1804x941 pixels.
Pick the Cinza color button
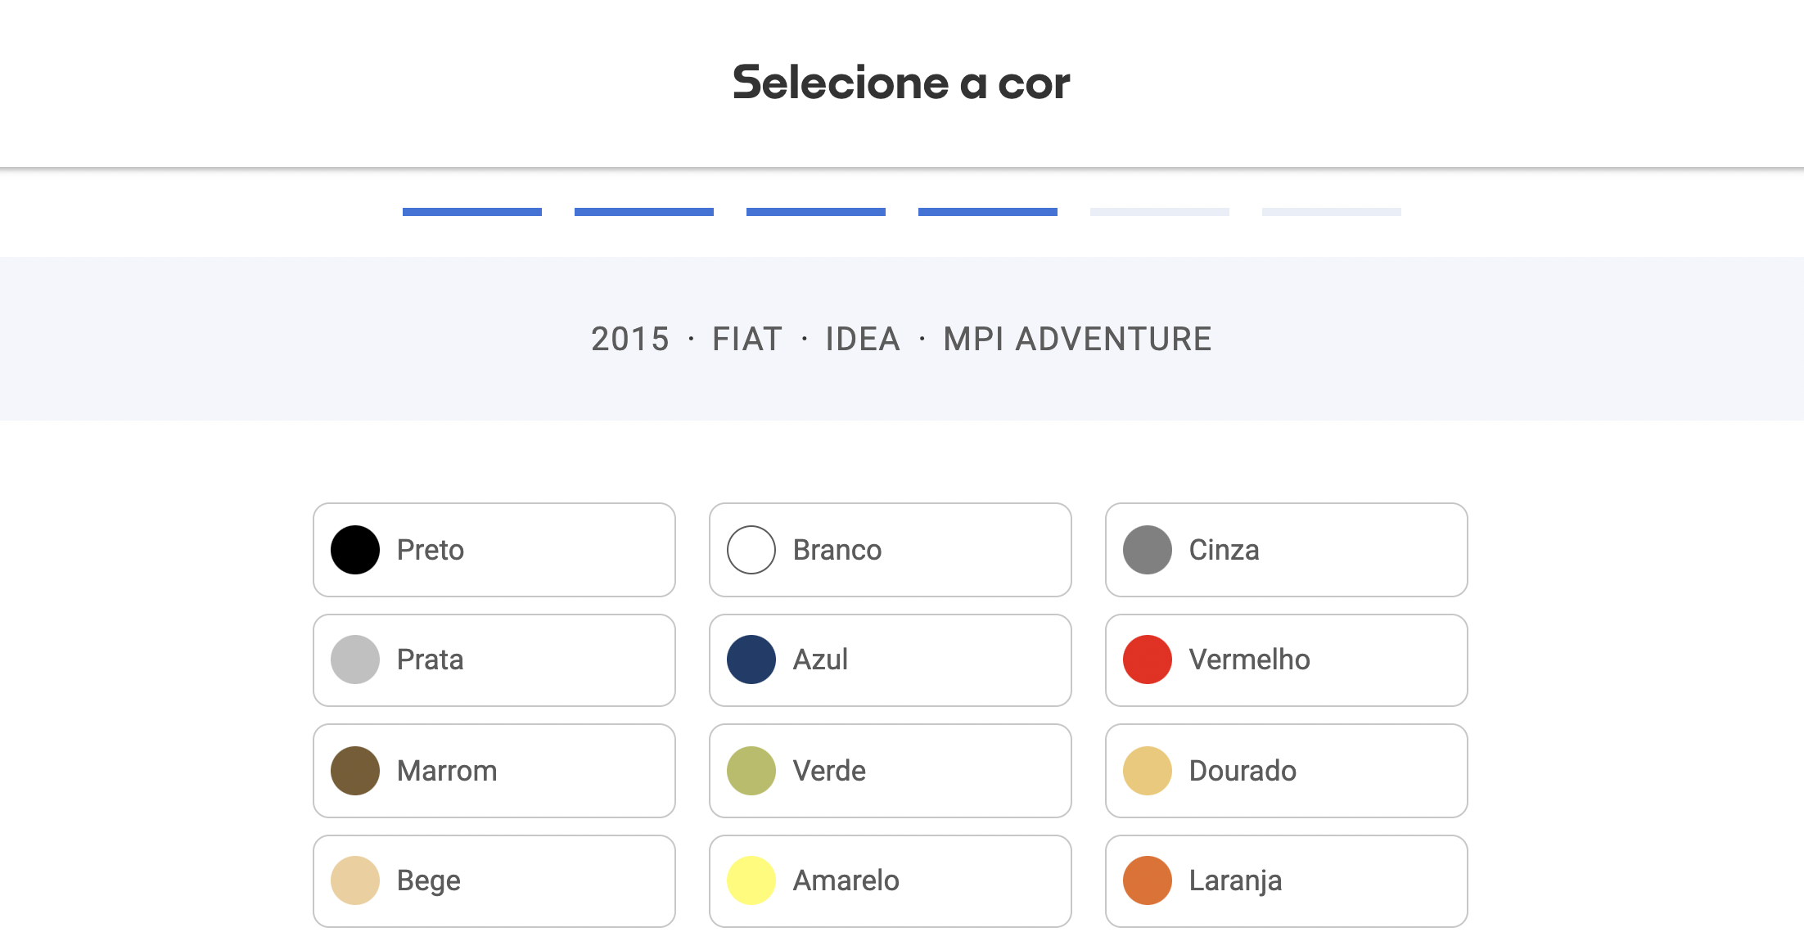[x=1286, y=550]
